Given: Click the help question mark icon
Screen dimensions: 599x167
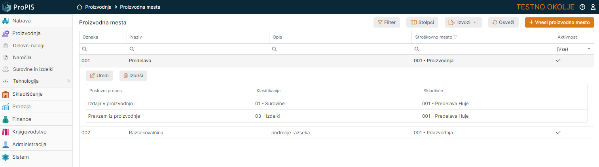Looking at the screenshot, I should pos(582,7).
